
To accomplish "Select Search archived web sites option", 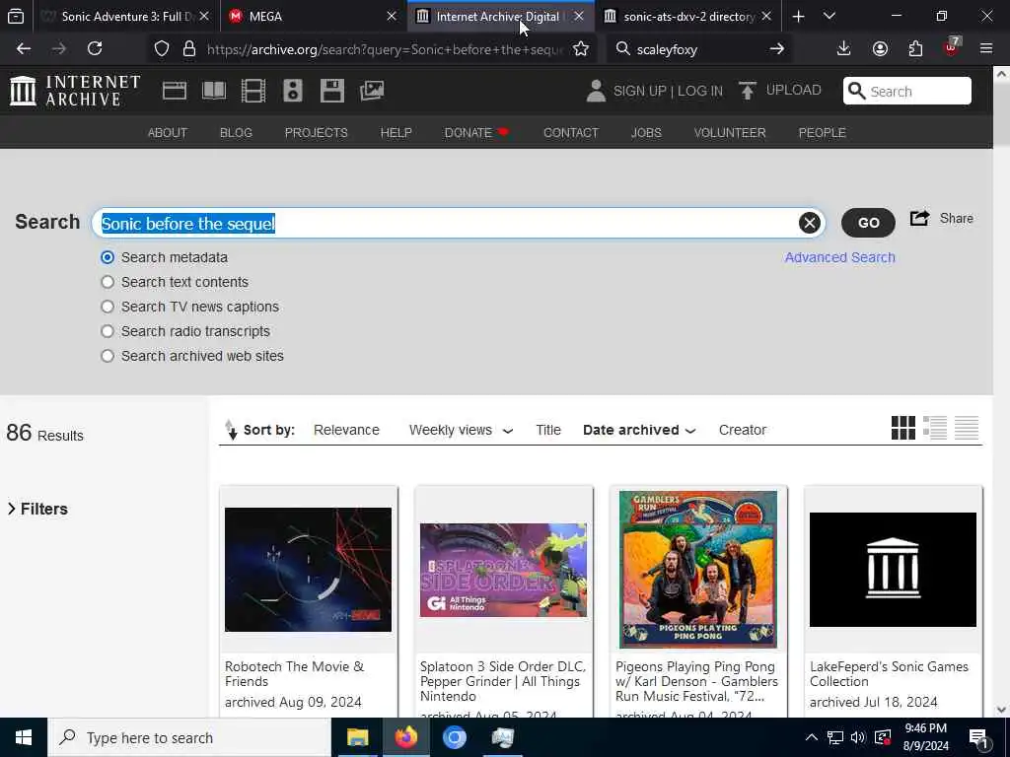I will [x=108, y=356].
